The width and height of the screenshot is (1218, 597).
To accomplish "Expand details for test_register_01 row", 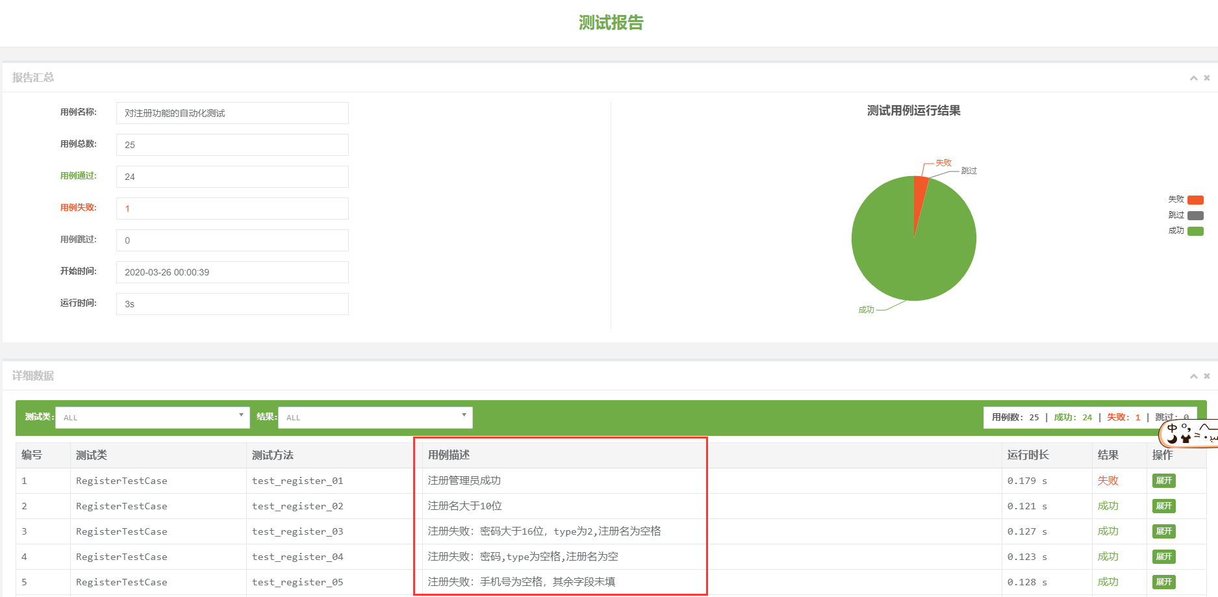I will (x=1164, y=481).
